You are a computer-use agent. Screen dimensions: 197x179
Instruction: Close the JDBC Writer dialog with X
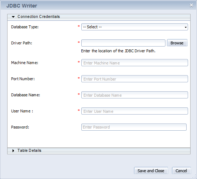point(191,5)
